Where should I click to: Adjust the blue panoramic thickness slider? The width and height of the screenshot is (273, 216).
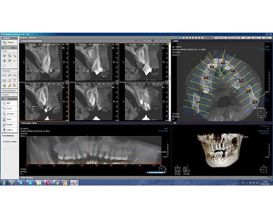pos(156,172)
